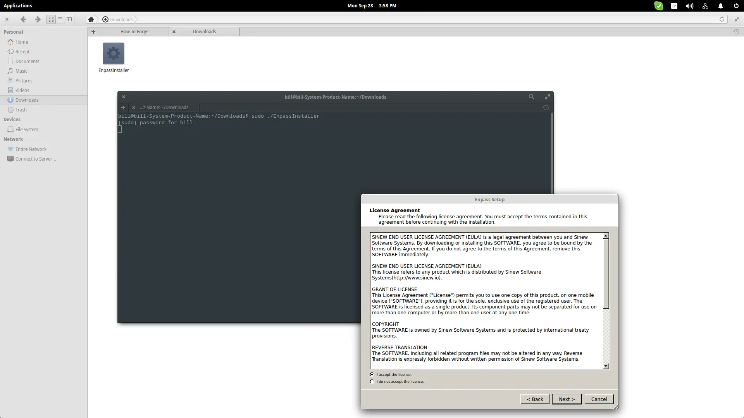Click the Back button in Enpass Setup
This screenshot has width=744, height=418.
(535, 399)
